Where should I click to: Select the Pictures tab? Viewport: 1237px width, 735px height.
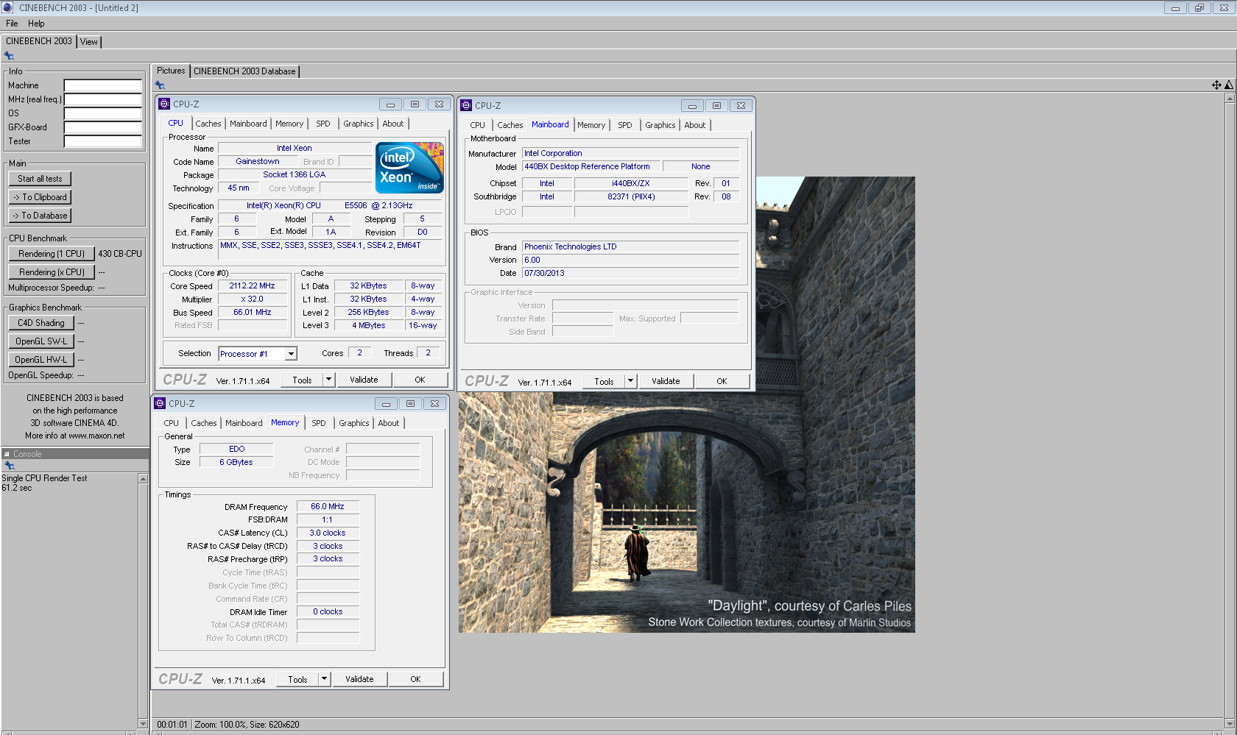[x=171, y=71]
